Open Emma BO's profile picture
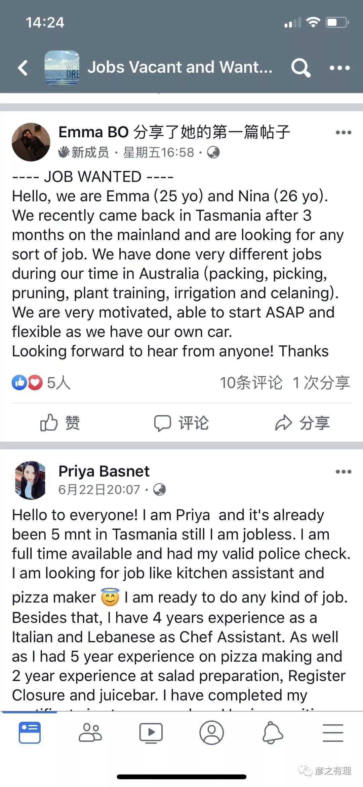 31,142
